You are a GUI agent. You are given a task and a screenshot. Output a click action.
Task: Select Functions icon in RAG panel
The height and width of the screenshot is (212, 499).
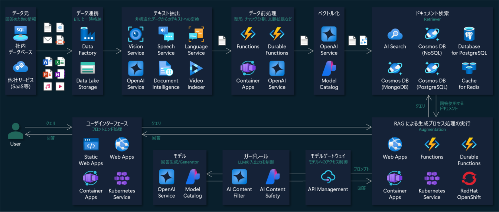point(432,144)
